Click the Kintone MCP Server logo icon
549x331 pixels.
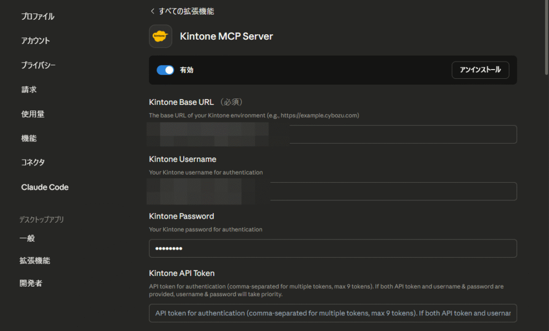(160, 36)
